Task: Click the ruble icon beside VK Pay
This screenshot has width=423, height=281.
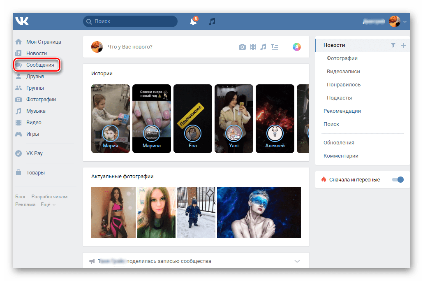Action: coord(18,153)
